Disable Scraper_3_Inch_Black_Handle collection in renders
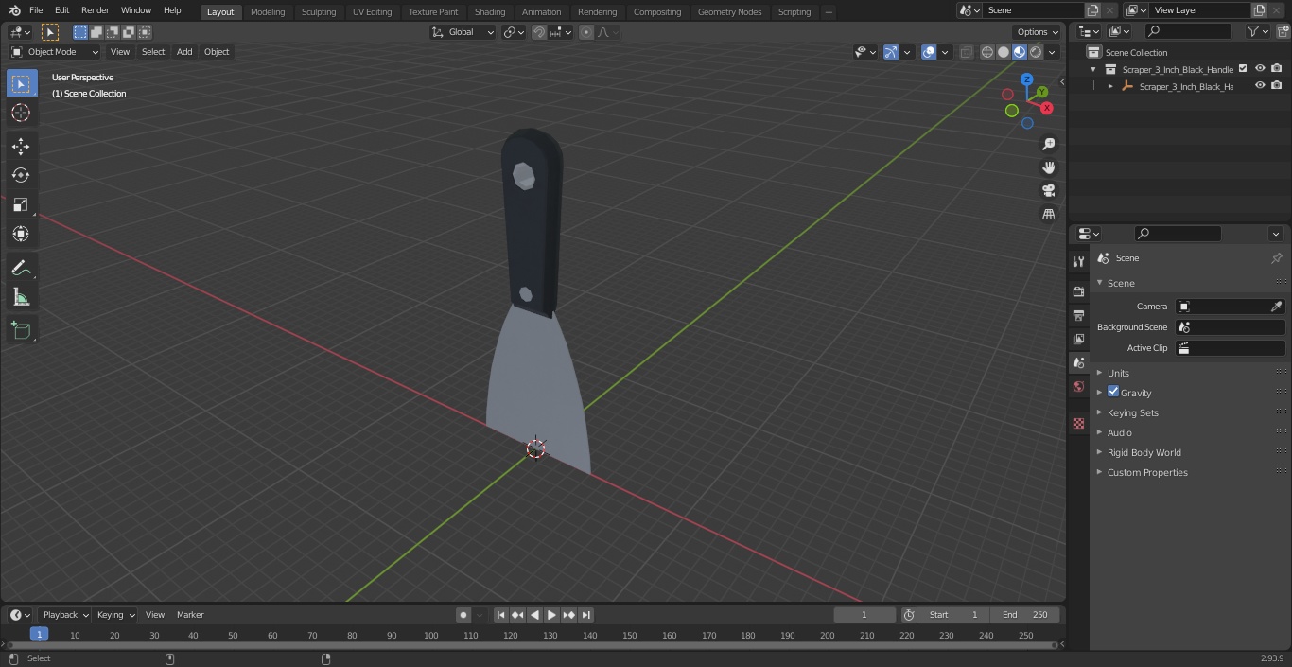 click(1277, 69)
